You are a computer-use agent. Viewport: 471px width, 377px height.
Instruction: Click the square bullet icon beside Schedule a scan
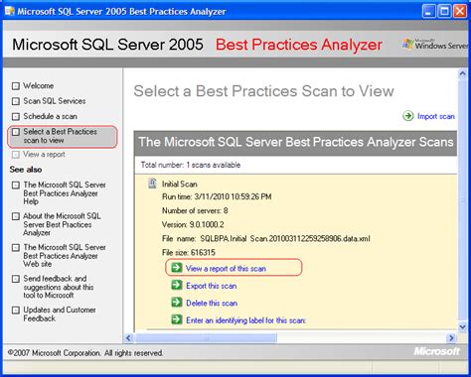click(16, 116)
